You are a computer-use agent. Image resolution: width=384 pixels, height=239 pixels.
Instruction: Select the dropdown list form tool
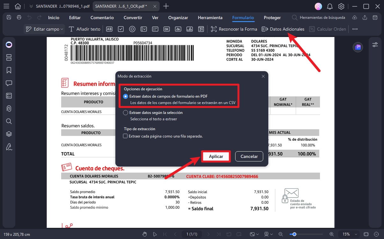144,29
